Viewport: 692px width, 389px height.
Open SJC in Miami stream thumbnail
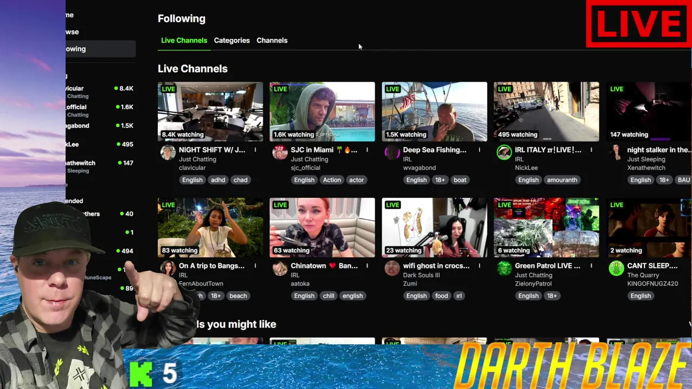(x=322, y=112)
